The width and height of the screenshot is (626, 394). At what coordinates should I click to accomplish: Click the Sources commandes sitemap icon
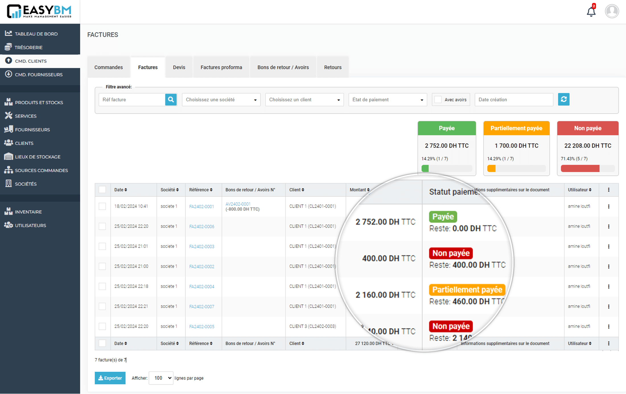(x=9, y=170)
